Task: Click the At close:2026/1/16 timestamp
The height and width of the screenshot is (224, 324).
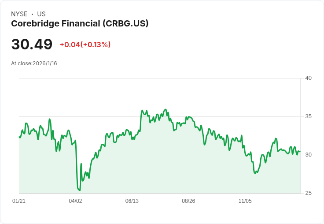Action: [34, 63]
